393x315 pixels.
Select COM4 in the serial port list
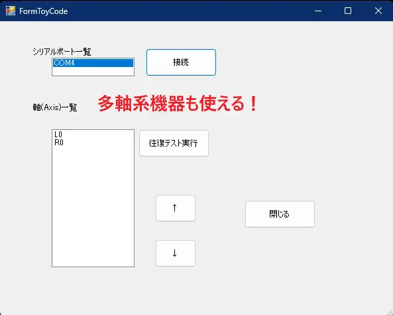pos(93,63)
